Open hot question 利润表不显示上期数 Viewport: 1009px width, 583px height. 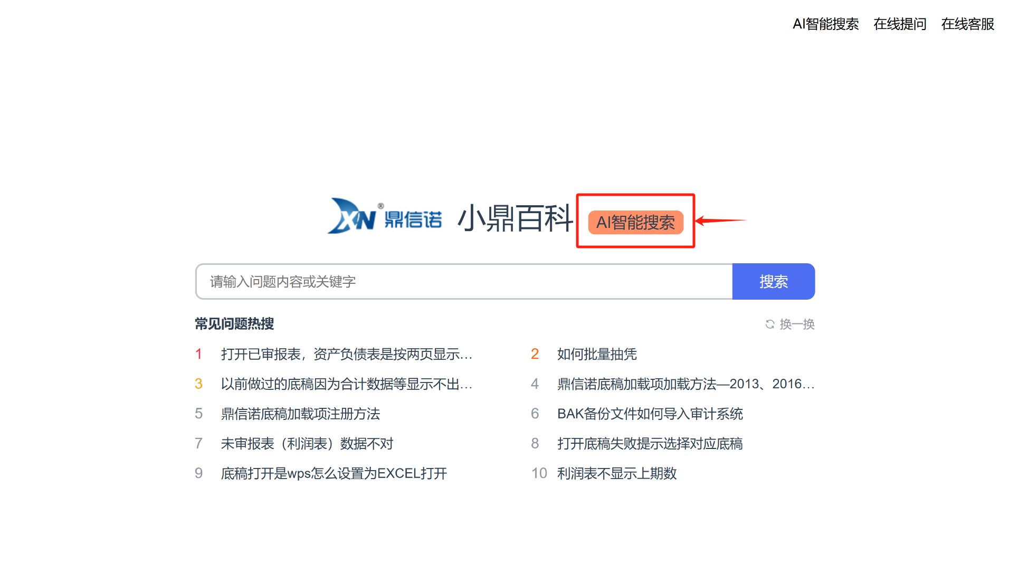[617, 473]
